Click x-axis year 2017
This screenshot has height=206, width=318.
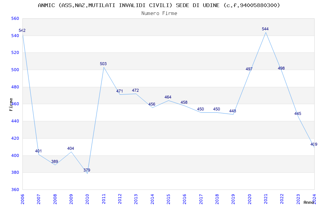pyautogui.click(x=201, y=199)
